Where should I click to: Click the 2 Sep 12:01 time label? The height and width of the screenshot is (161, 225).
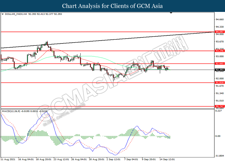pyautogui.click(x=113, y=159)
